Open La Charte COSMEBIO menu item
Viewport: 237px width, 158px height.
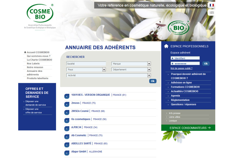click(39, 60)
